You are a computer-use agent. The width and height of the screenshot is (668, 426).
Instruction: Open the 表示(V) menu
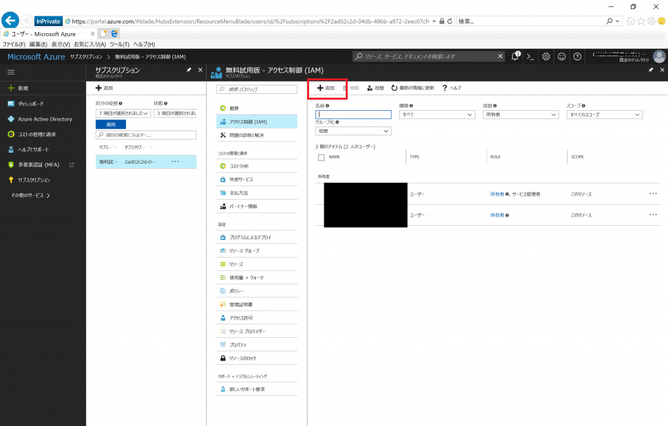click(61, 44)
